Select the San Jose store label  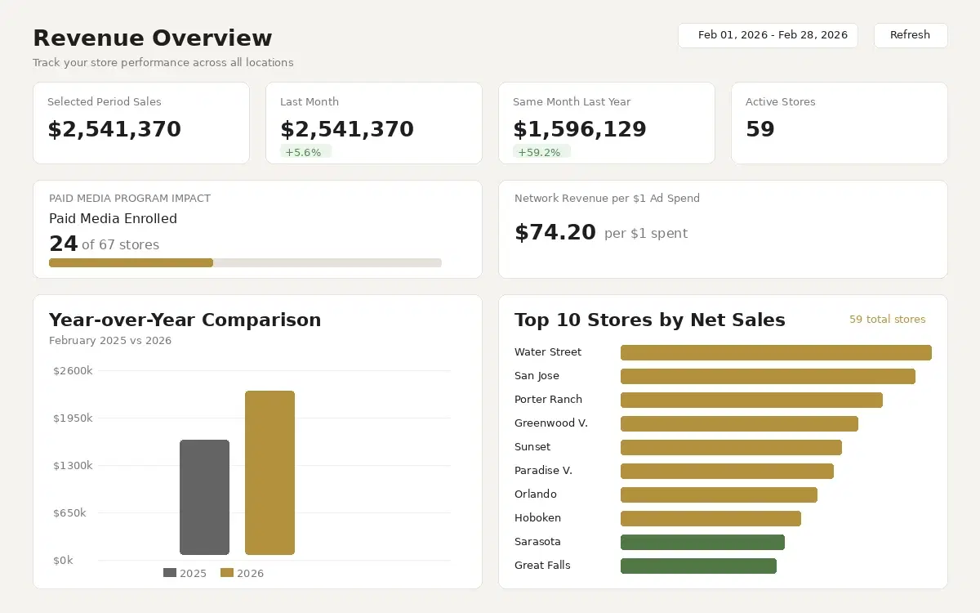(536, 376)
